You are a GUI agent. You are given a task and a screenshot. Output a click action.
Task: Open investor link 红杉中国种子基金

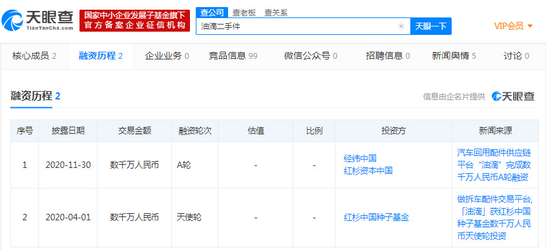click(x=376, y=218)
